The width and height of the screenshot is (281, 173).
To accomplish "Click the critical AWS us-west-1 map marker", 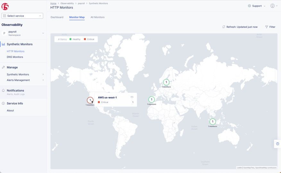I will click(90, 100).
